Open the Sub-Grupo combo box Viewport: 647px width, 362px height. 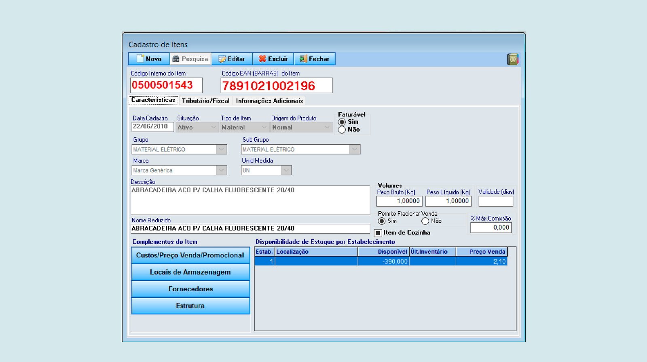[300, 149]
